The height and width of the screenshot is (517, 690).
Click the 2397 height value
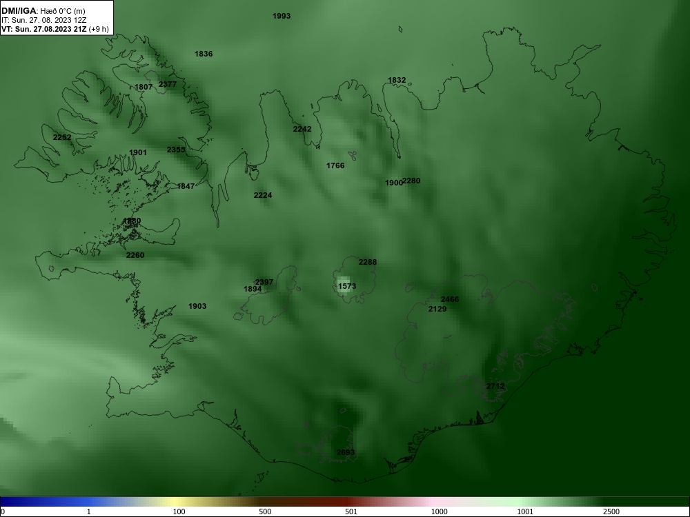264,282
